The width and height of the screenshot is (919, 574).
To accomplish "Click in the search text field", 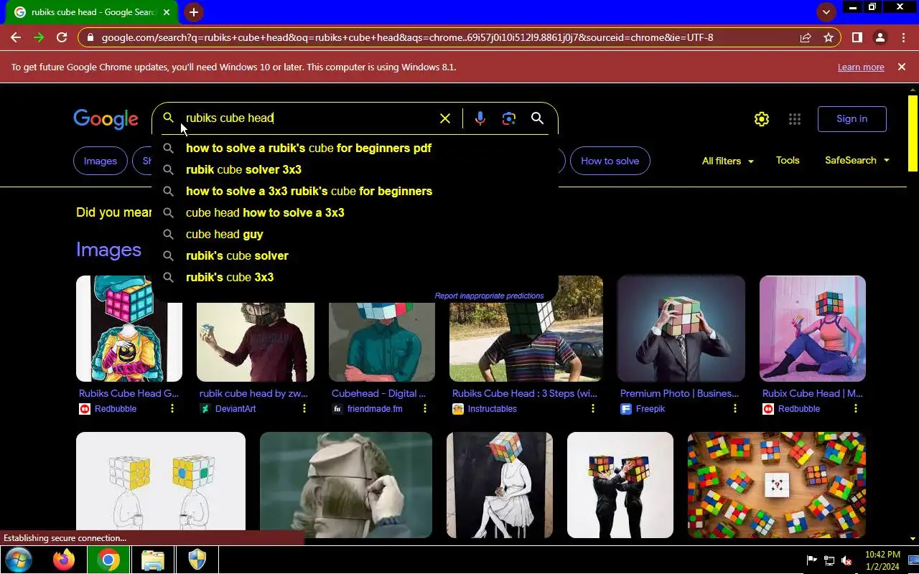I will tap(309, 118).
